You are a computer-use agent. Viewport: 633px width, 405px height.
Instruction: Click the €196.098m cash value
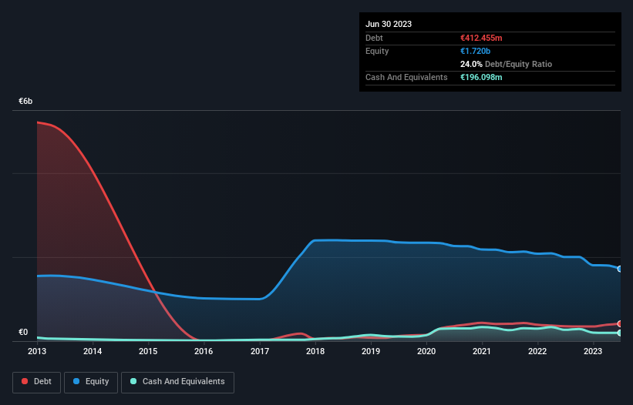tap(481, 77)
